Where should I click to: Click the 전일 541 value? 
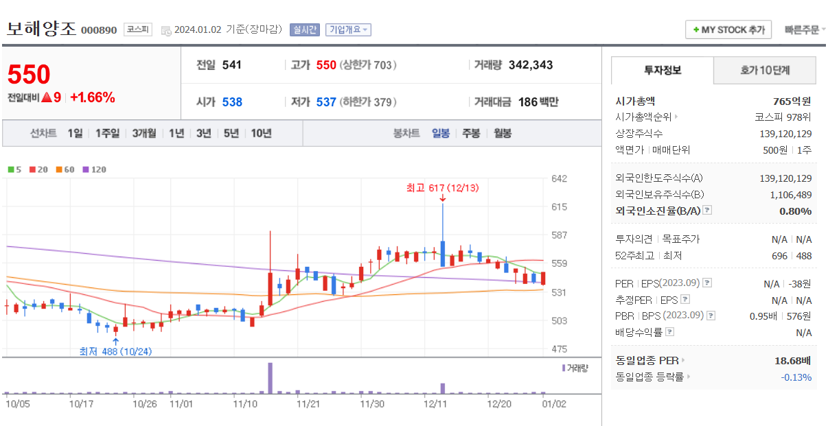232,65
